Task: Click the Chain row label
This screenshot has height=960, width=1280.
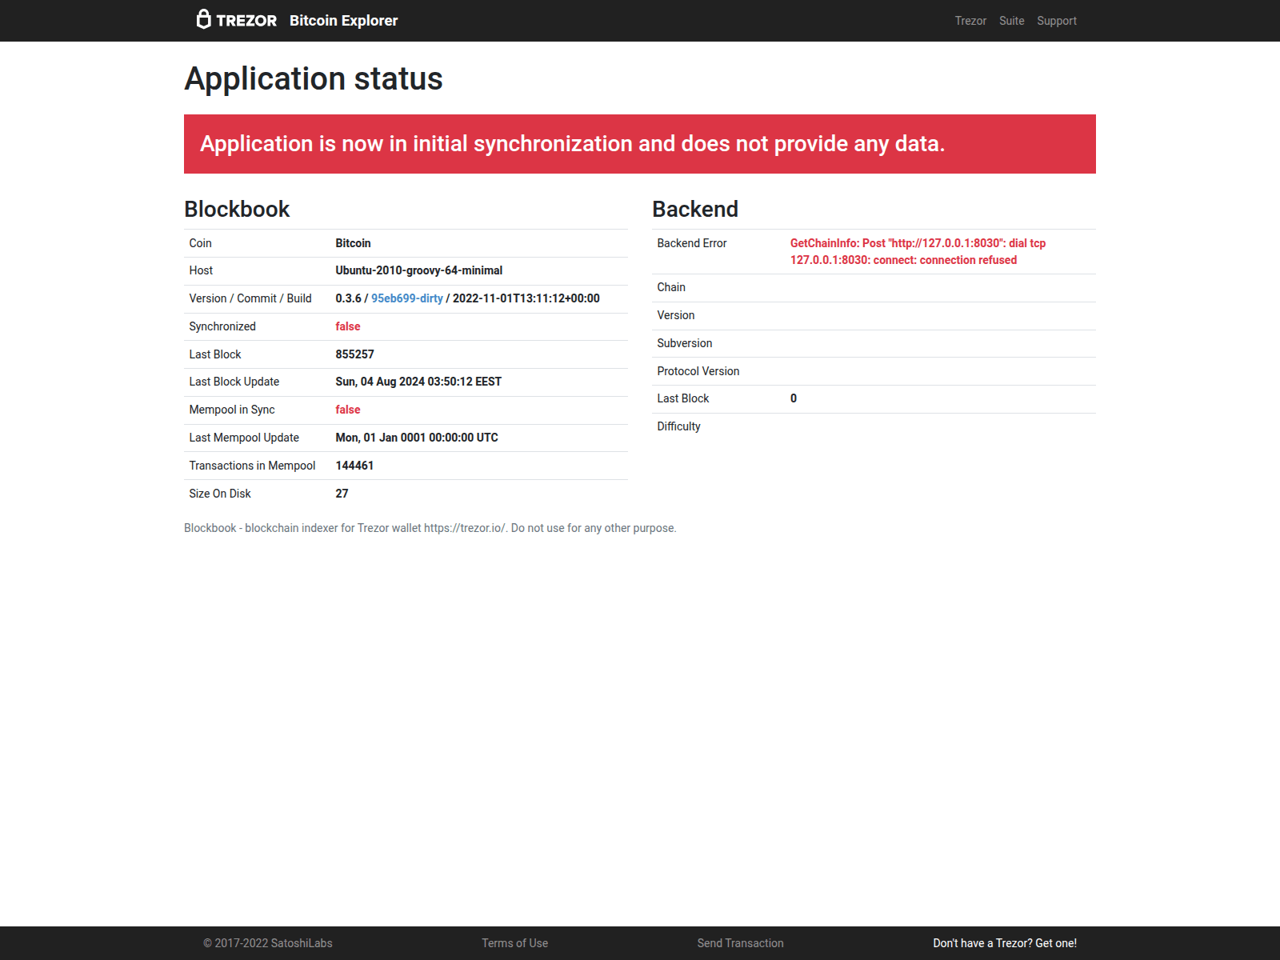Action: 671,287
